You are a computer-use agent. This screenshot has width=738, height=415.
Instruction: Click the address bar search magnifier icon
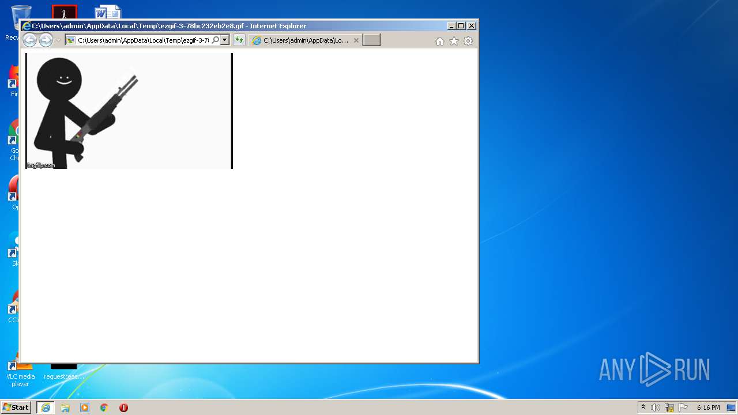216,40
